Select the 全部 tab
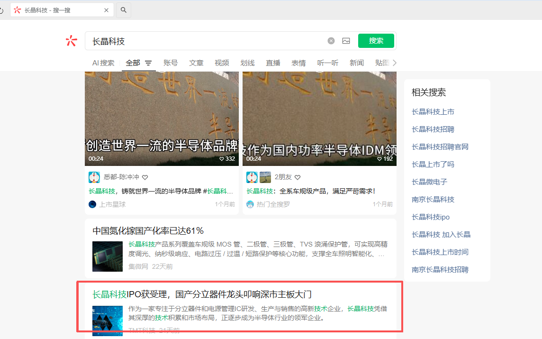The height and width of the screenshot is (339, 542). click(x=133, y=63)
